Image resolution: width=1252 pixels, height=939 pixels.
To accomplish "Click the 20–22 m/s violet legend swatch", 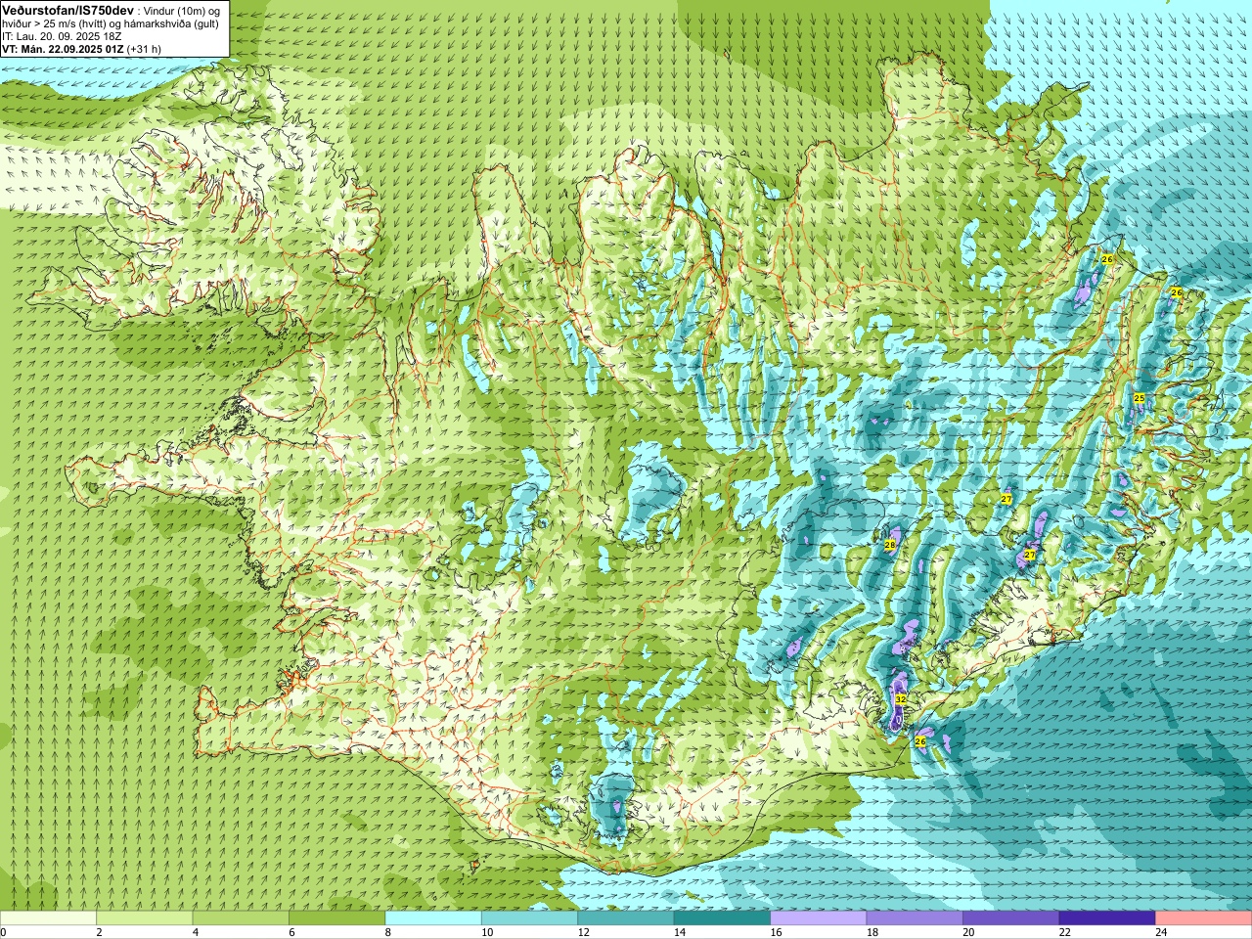I will (x=1010, y=918).
